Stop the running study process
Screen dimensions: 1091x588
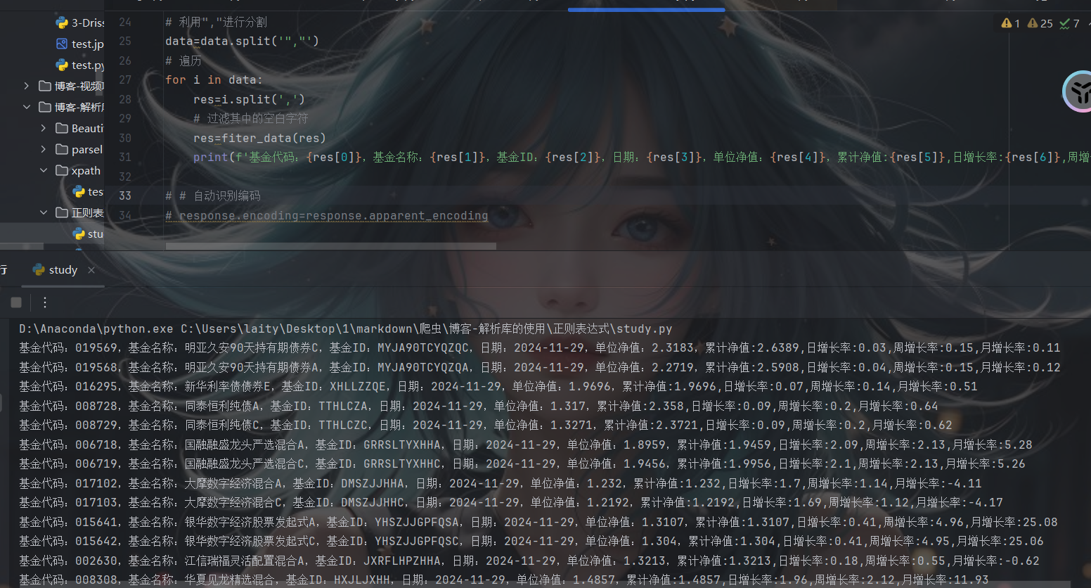[16, 302]
